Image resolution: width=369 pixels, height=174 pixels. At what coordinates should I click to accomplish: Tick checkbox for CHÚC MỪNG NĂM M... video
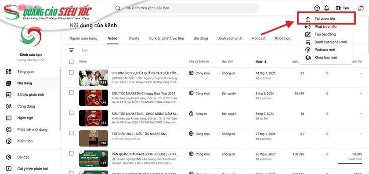point(71,113)
